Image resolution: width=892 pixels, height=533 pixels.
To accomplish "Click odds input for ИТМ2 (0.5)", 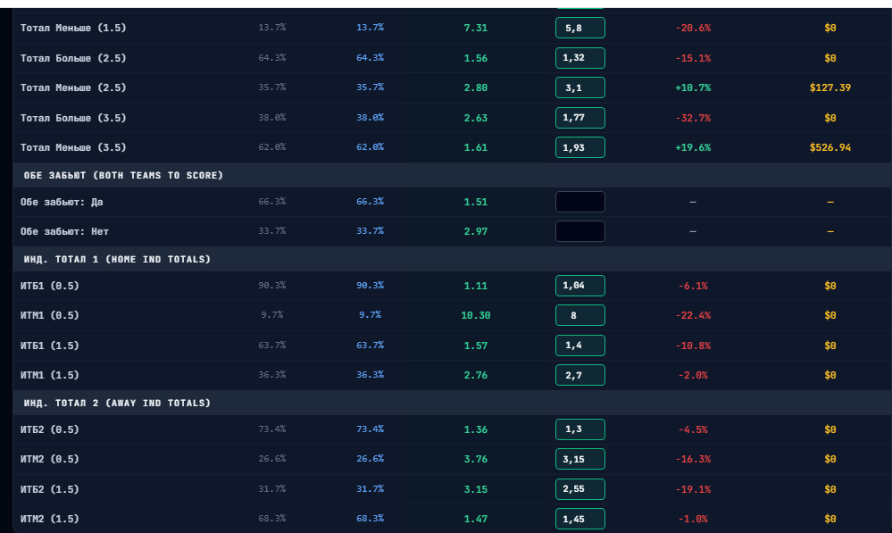I will [x=579, y=459].
